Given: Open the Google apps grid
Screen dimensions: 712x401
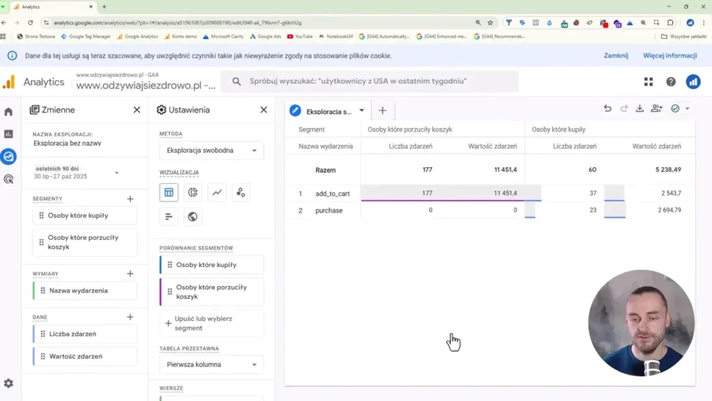Looking at the screenshot, I should coord(649,82).
